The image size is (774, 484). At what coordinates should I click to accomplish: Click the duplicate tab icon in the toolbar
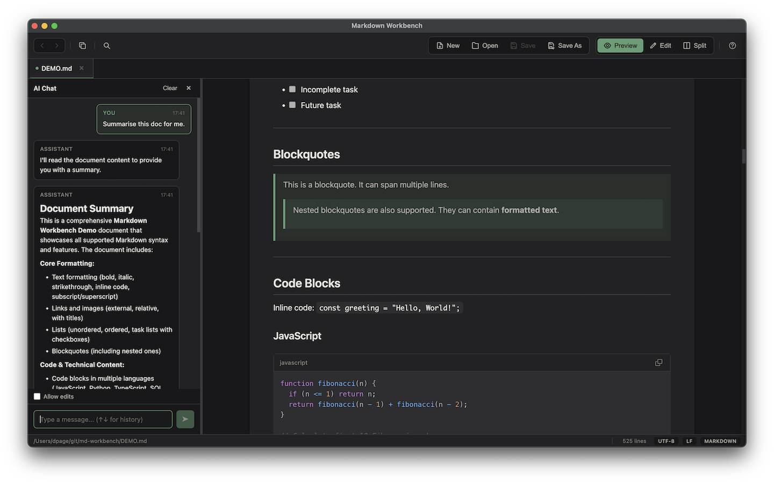82,45
